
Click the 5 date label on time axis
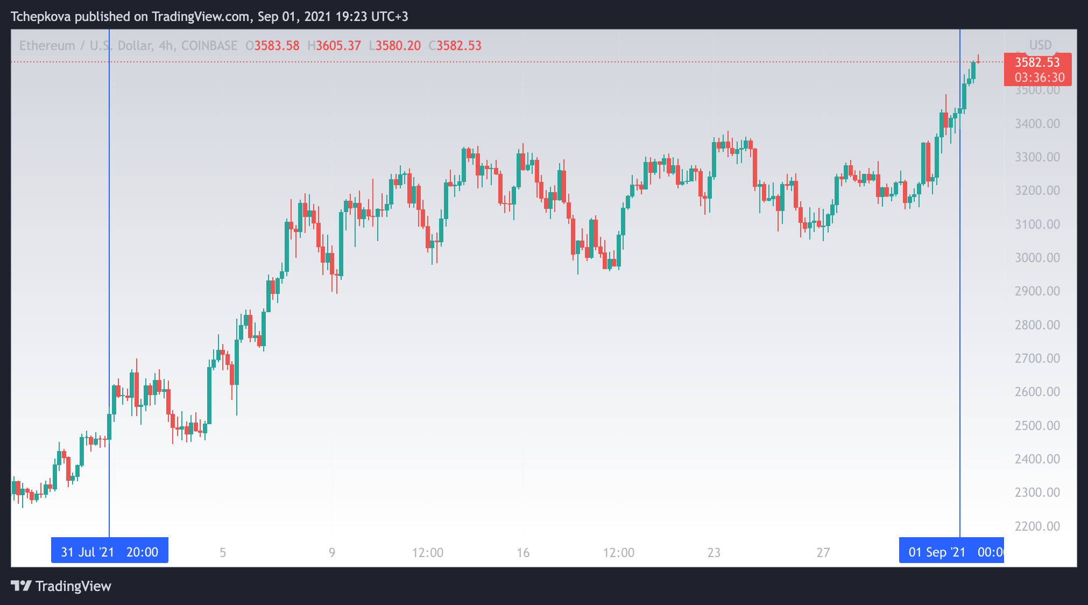[223, 553]
